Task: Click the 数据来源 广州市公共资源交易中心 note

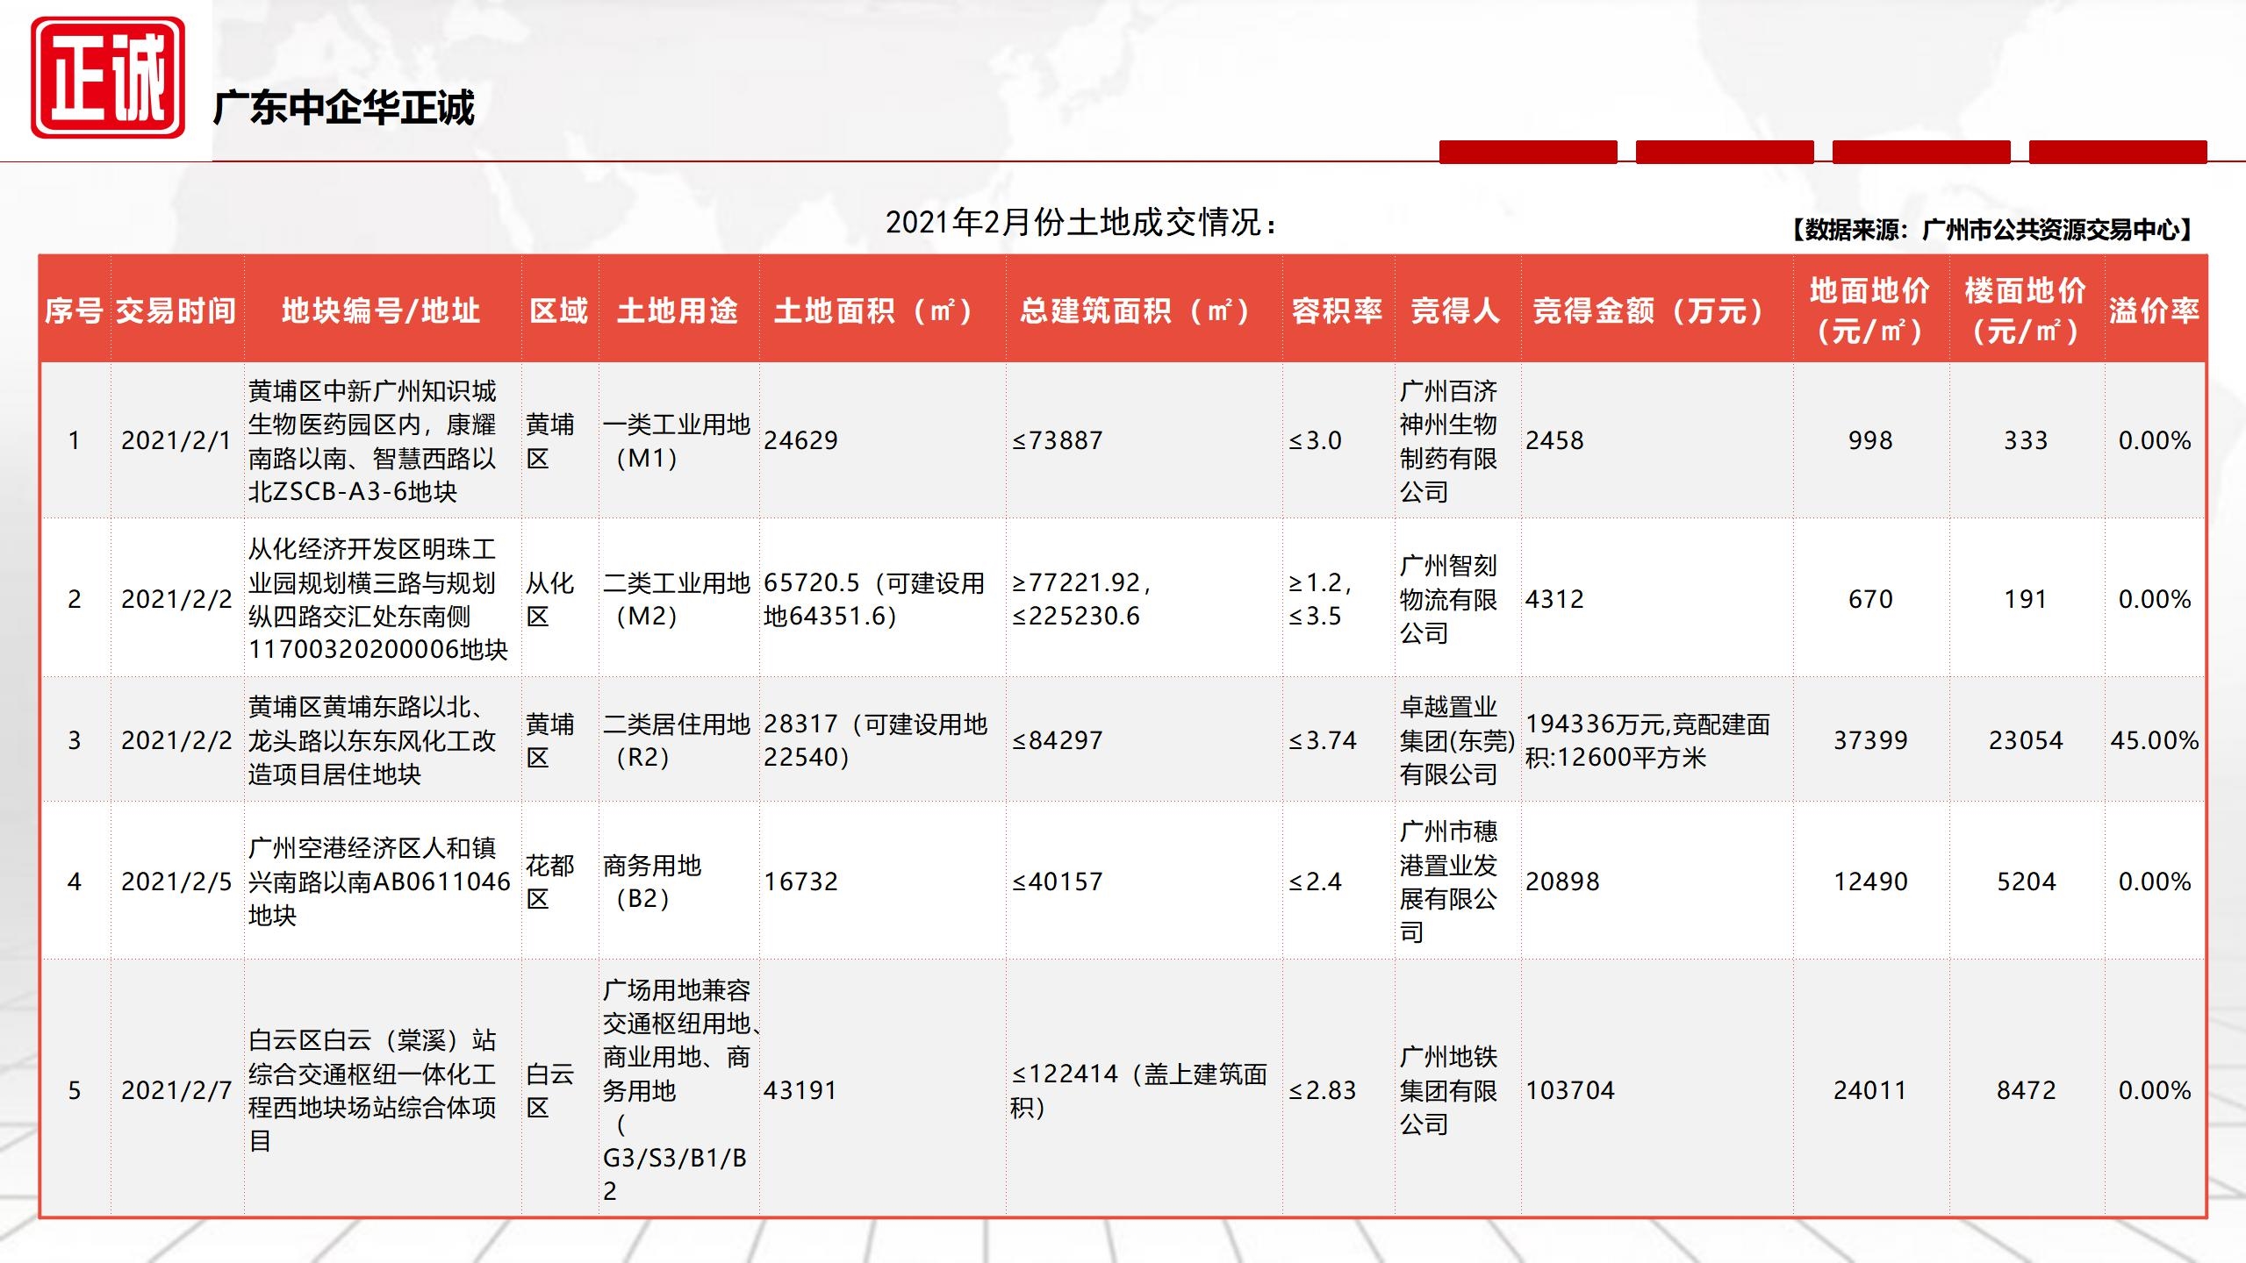Action: tap(1991, 230)
